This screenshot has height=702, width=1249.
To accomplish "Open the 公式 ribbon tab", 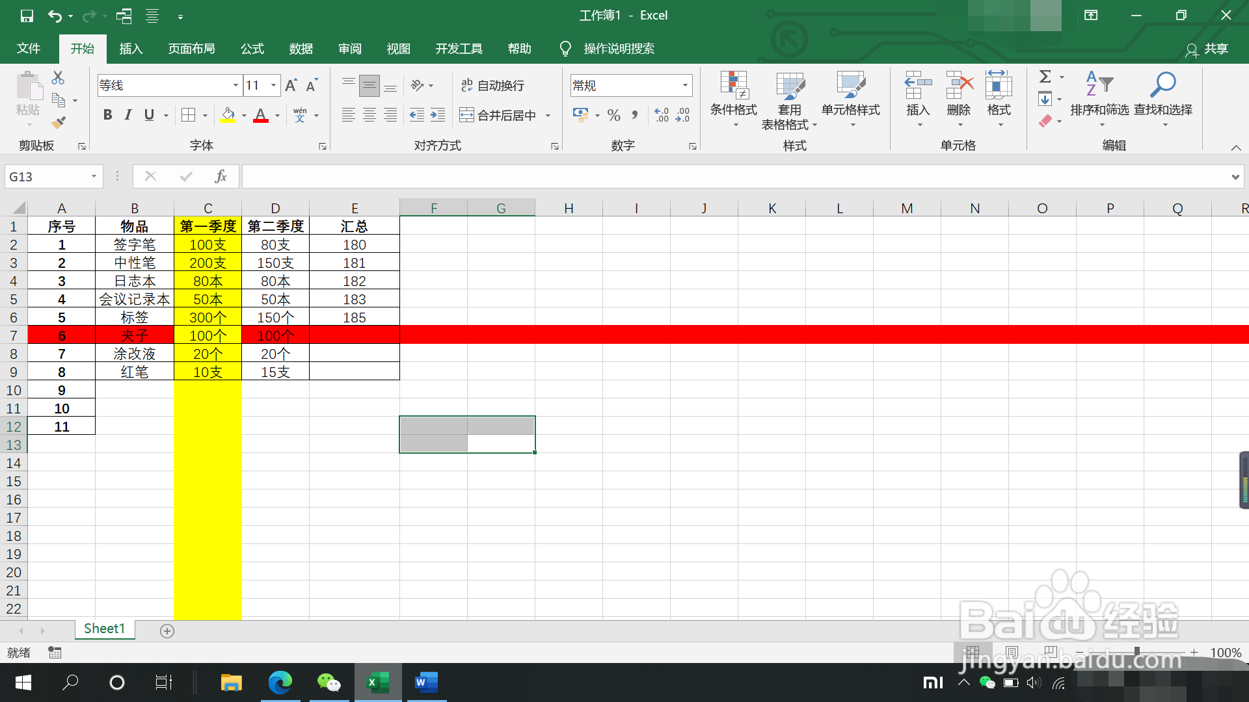I will point(252,49).
